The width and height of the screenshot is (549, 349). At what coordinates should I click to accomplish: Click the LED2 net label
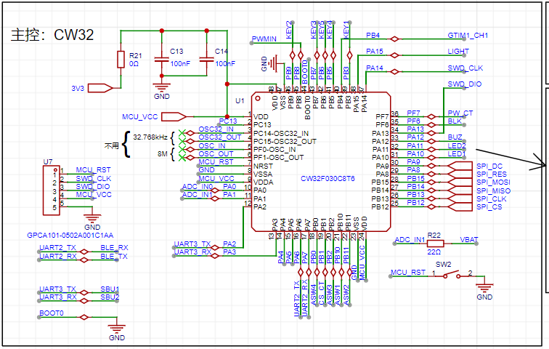[x=457, y=145]
